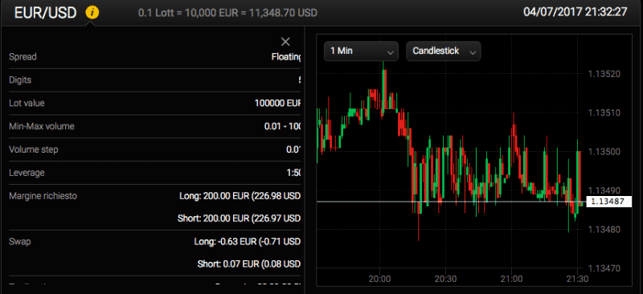Image resolution: width=643 pixels, height=294 pixels.
Task: Click the Leverage row label
Action: click(27, 173)
